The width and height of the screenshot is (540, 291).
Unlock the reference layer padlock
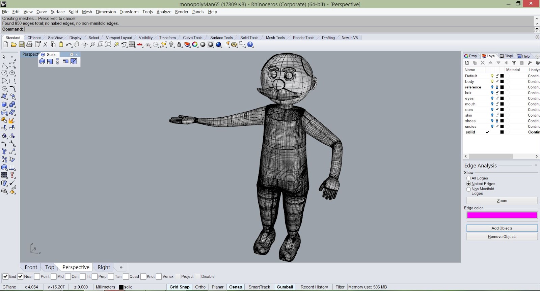497,87
